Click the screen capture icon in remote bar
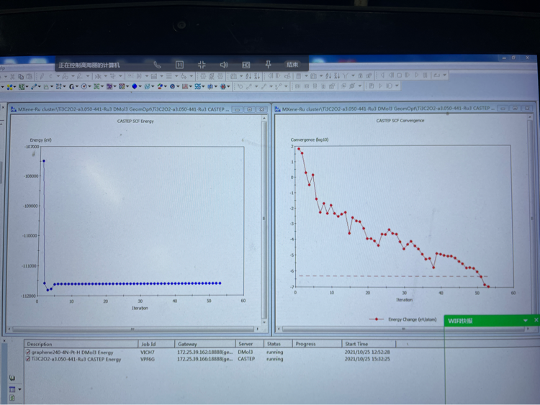This screenshot has height=405, width=540. coord(246,65)
